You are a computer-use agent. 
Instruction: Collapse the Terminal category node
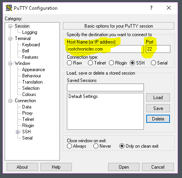(x=10, y=38)
